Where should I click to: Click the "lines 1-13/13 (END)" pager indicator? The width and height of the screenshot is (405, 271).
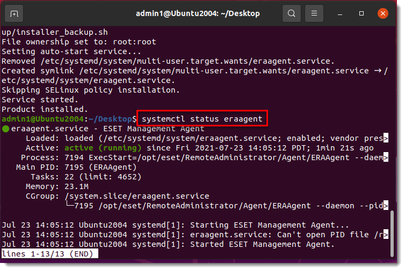point(49,254)
